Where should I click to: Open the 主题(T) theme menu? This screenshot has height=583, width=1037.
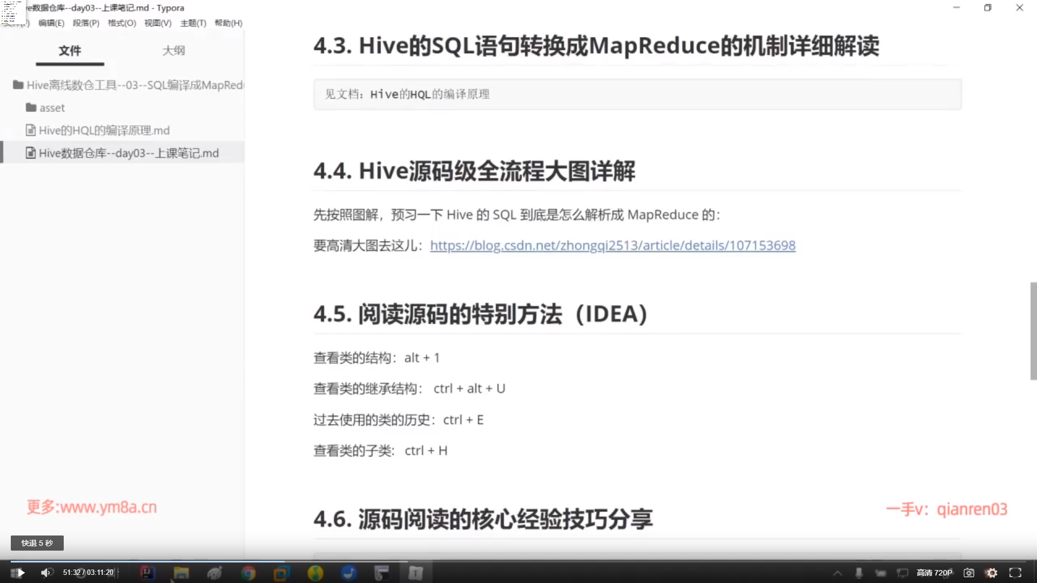coord(193,23)
